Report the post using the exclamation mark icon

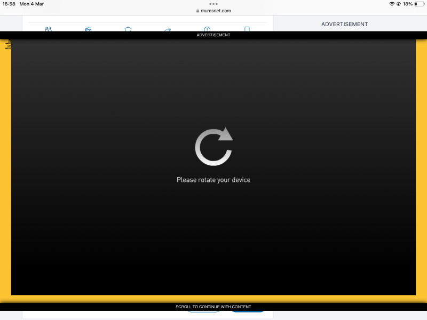pos(207,31)
